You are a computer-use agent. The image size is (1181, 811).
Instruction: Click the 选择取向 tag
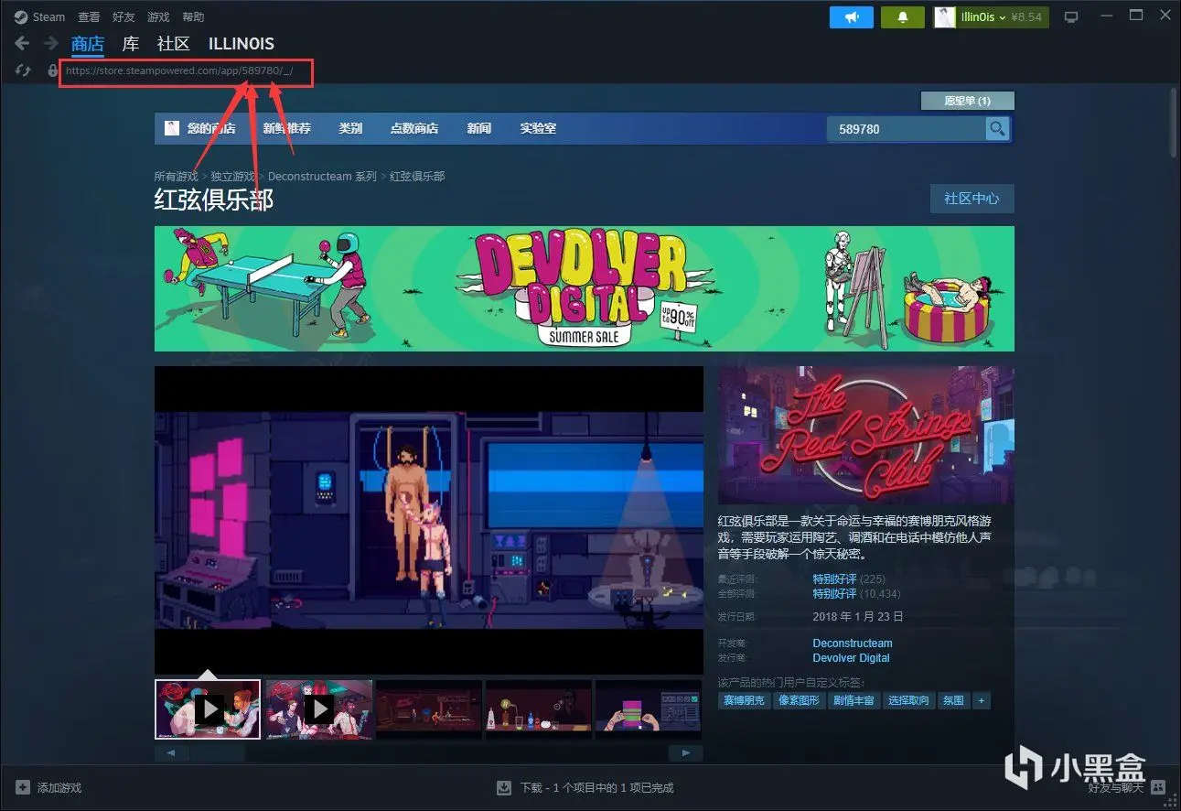(908, 700)
